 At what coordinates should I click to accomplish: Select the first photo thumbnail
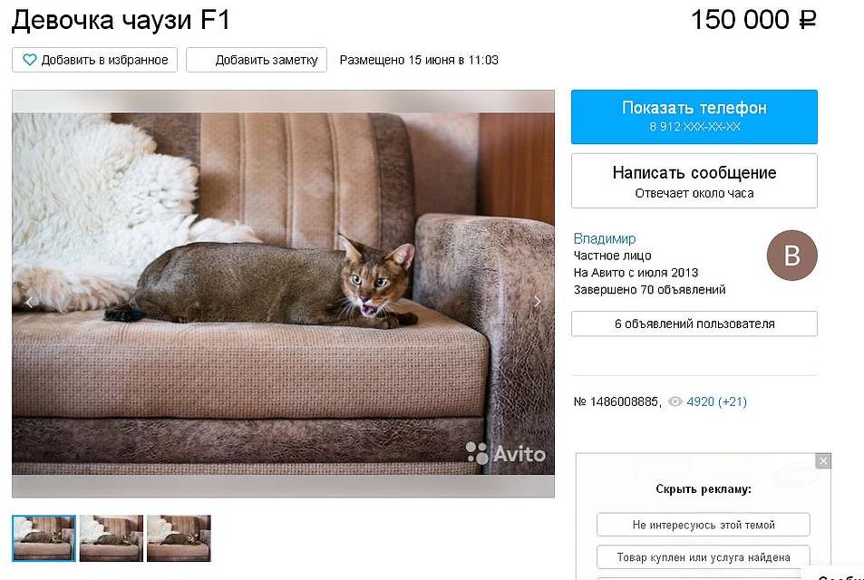pos(44,538)
